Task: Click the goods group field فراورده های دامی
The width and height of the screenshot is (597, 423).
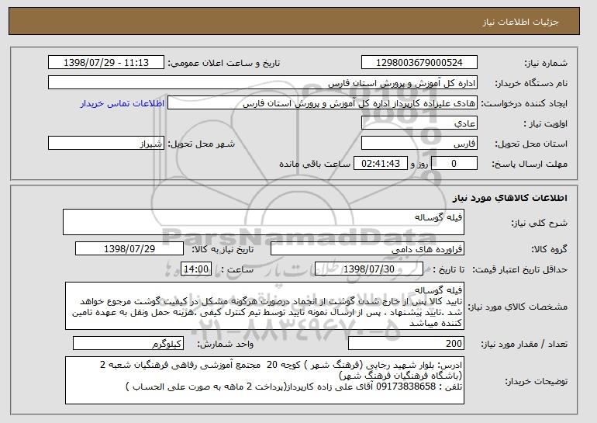Action: click(368, 249)
